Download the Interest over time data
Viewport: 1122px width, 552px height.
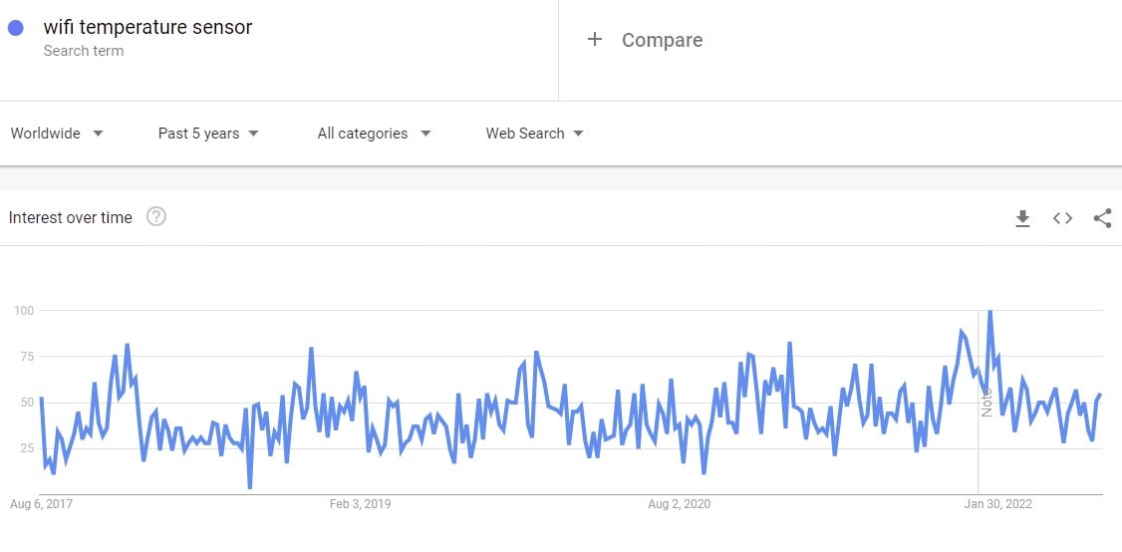click(x=1022, y=218)
